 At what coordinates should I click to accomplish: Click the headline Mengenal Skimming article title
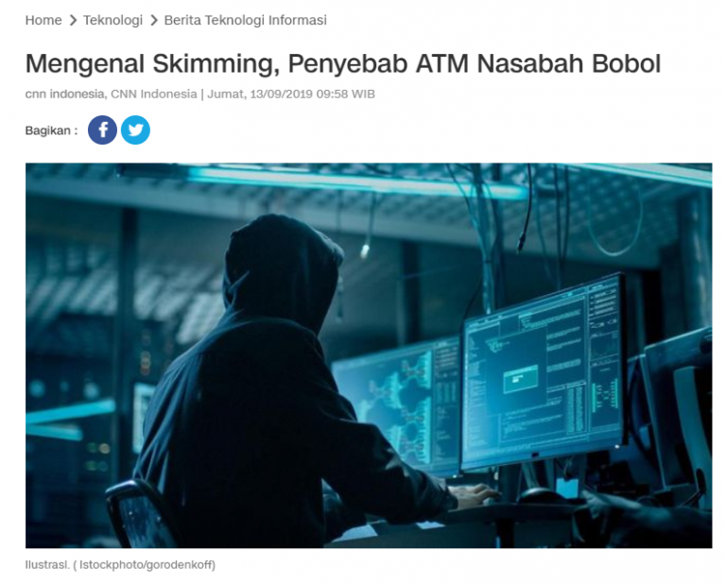[342, 63]
